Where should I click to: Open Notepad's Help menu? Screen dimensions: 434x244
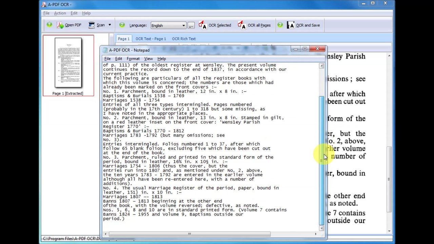tap(162, 59)
